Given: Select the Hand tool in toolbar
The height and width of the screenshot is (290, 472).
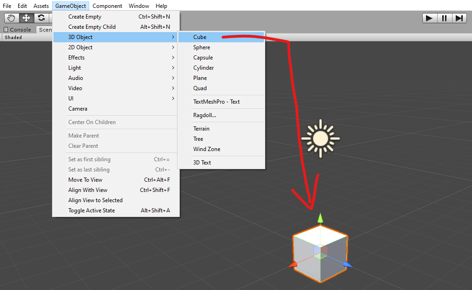Looking at the screenshot, I should [11, 18].
